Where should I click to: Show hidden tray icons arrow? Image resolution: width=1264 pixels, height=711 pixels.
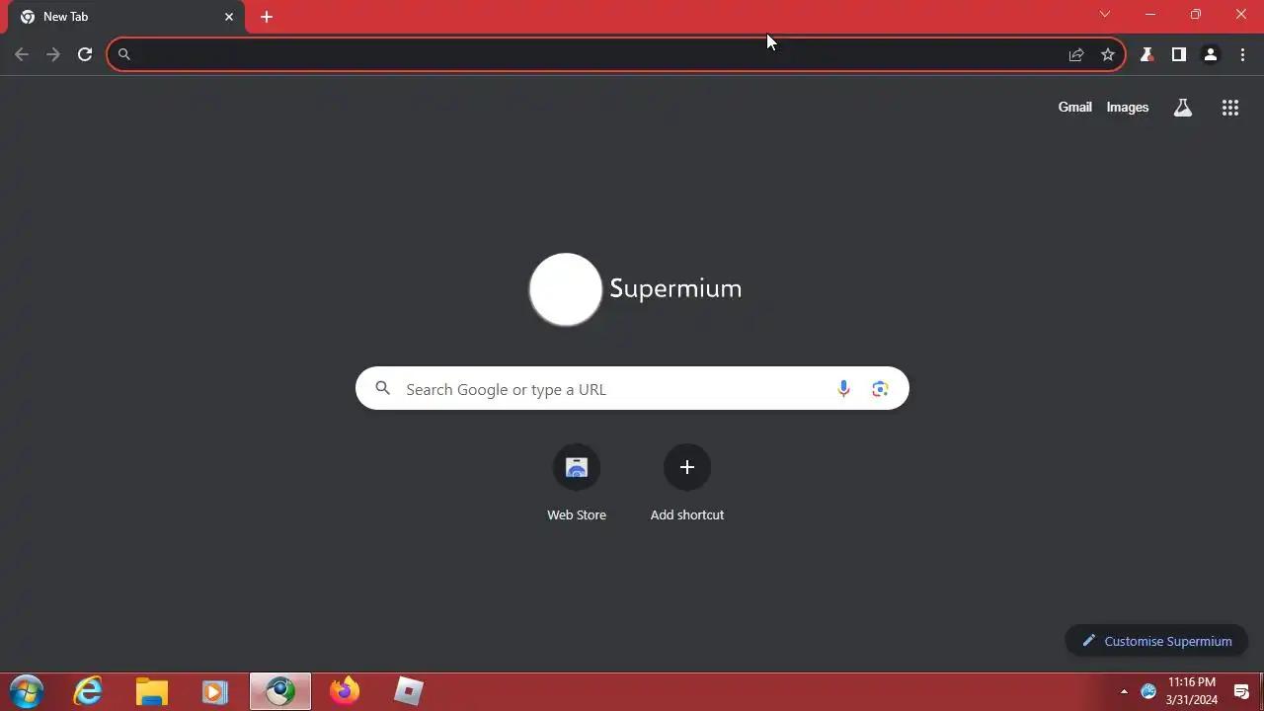coord(1124,691)
